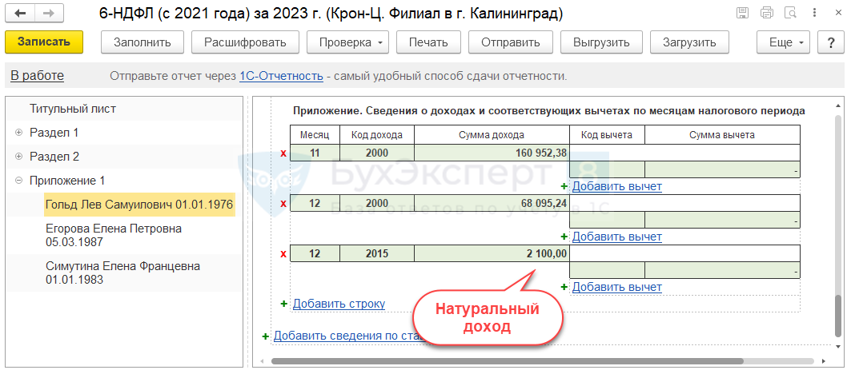
Task: Collapse the Приложение 1 tree node
Action: point(18,181)
